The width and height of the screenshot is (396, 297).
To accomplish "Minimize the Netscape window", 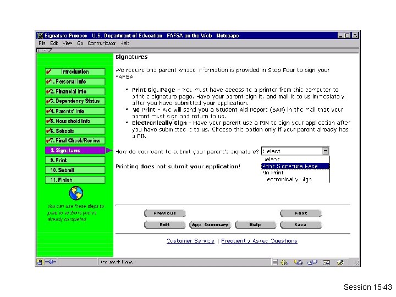I will [340, 36].
